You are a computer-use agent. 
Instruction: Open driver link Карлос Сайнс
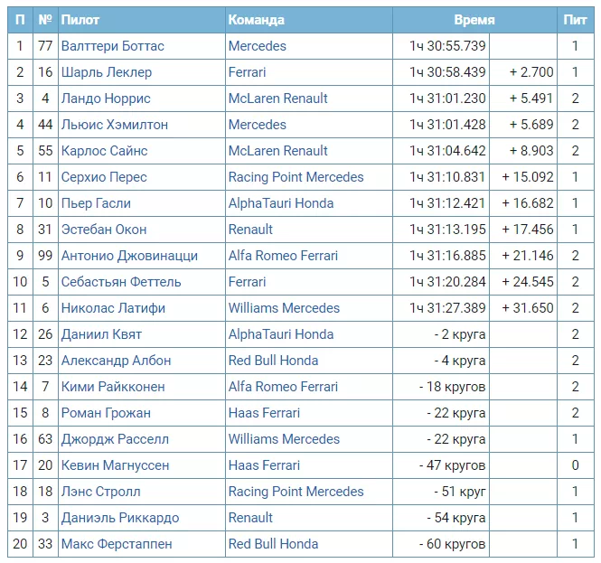click(x=104, y=151)
